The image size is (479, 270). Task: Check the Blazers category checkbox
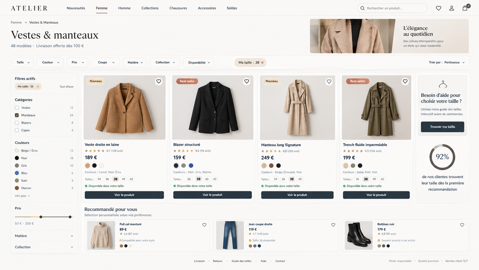click(17, 123)
